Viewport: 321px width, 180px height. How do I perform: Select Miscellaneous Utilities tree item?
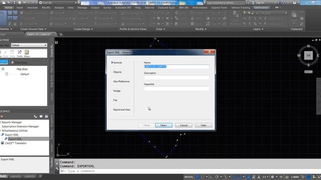coord(15,130)
